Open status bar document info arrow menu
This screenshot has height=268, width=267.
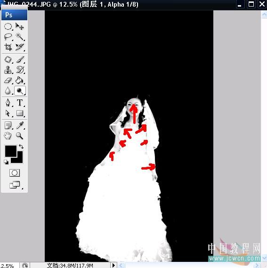point(113,265)
